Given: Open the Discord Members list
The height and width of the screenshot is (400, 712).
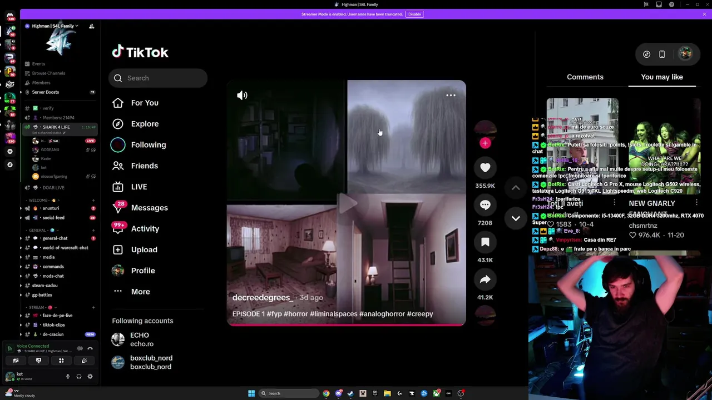Looking at the screenshot, I should (41, 83).
